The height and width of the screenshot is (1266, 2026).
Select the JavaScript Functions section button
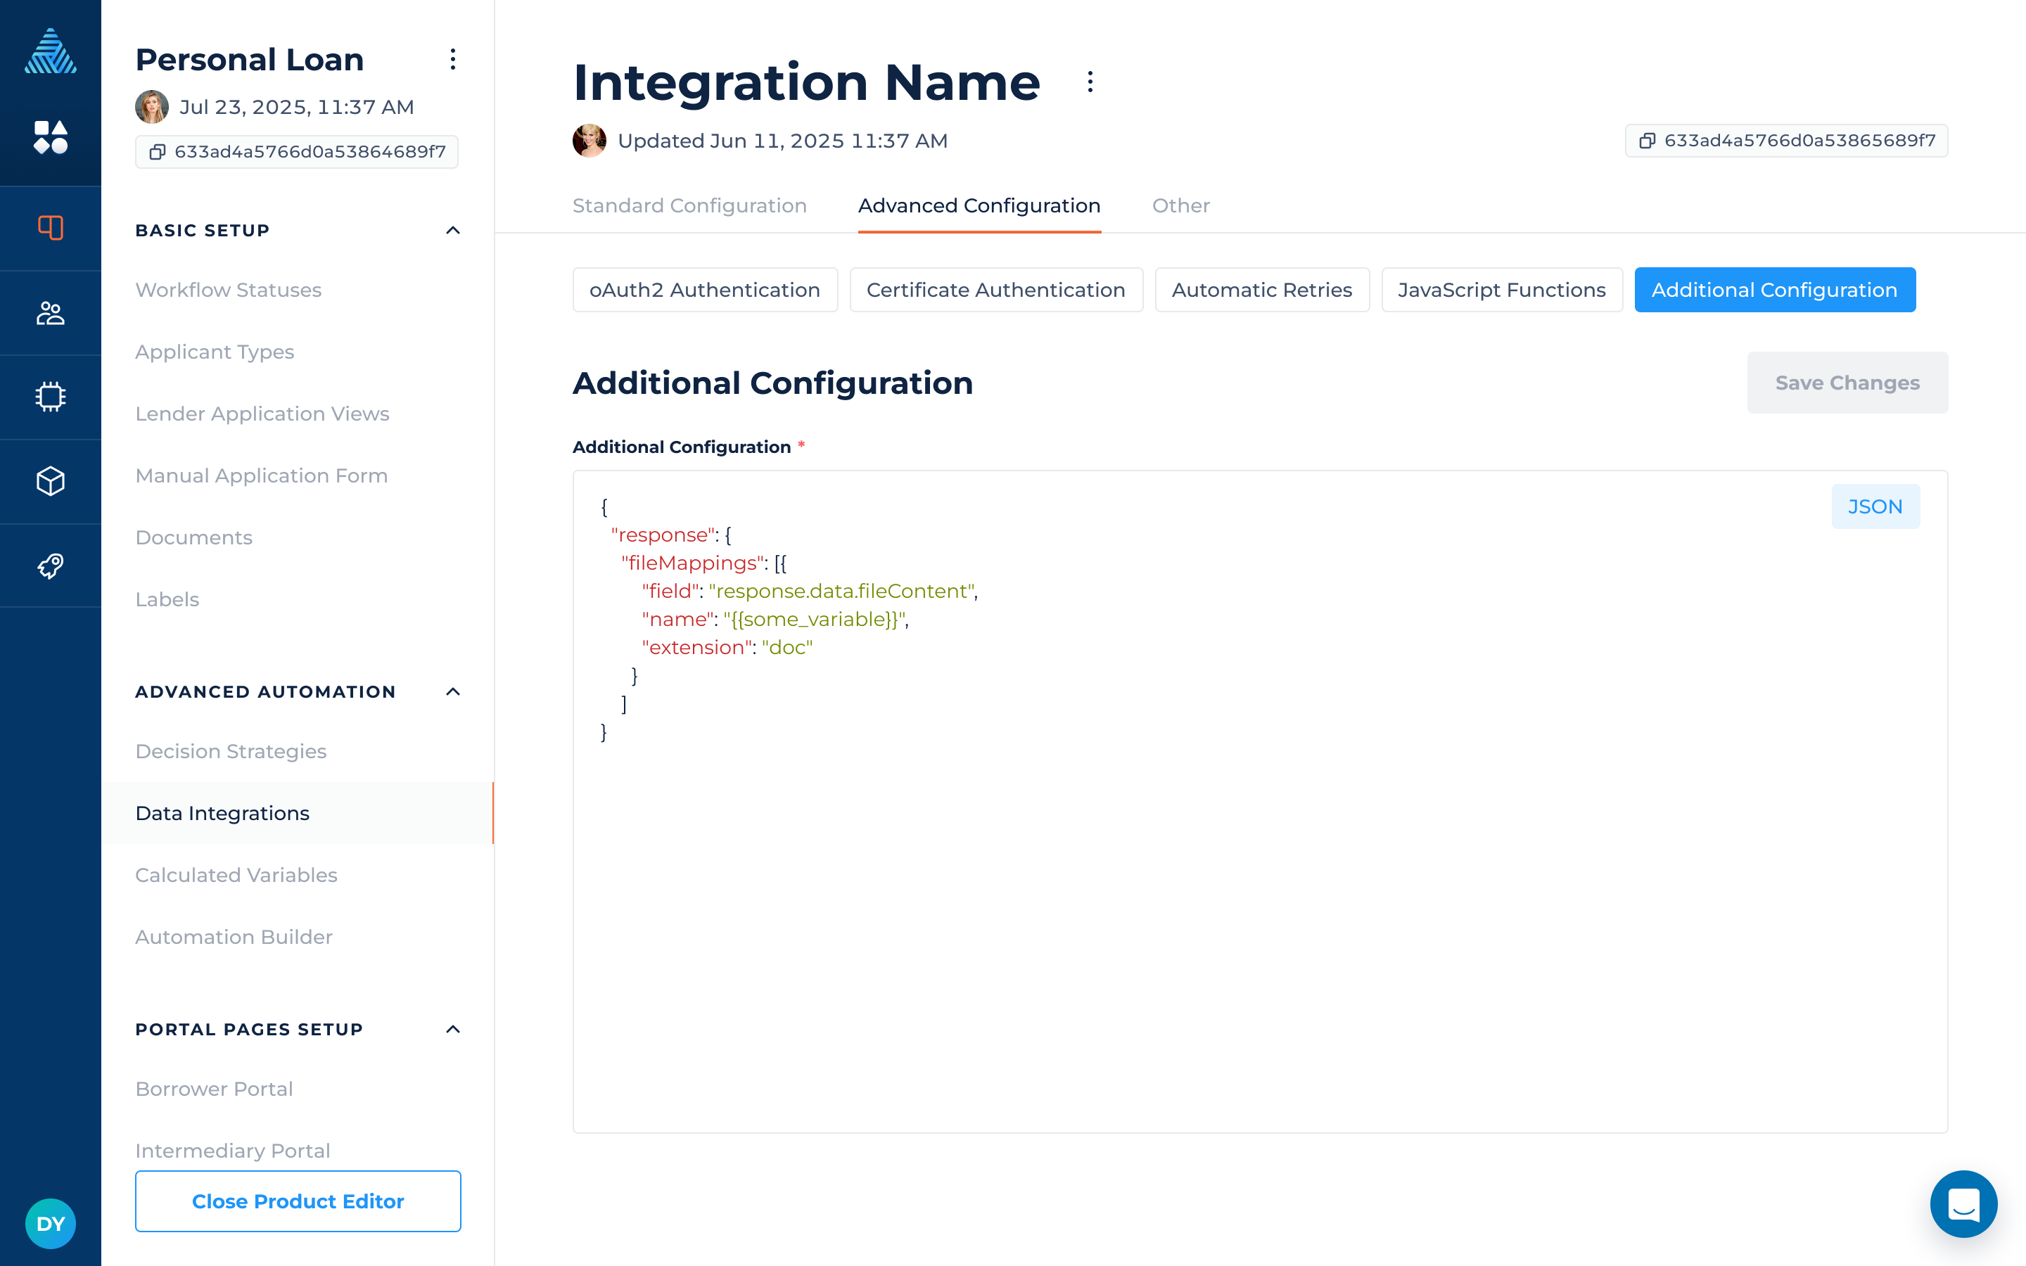point(1501,290)
